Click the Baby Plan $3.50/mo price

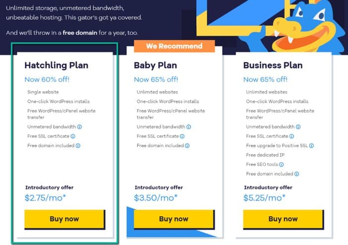[x=156, y=198]
